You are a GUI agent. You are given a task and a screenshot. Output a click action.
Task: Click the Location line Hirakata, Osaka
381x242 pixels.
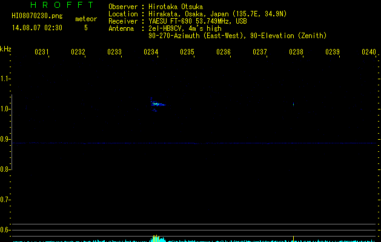tap(197, 14)
